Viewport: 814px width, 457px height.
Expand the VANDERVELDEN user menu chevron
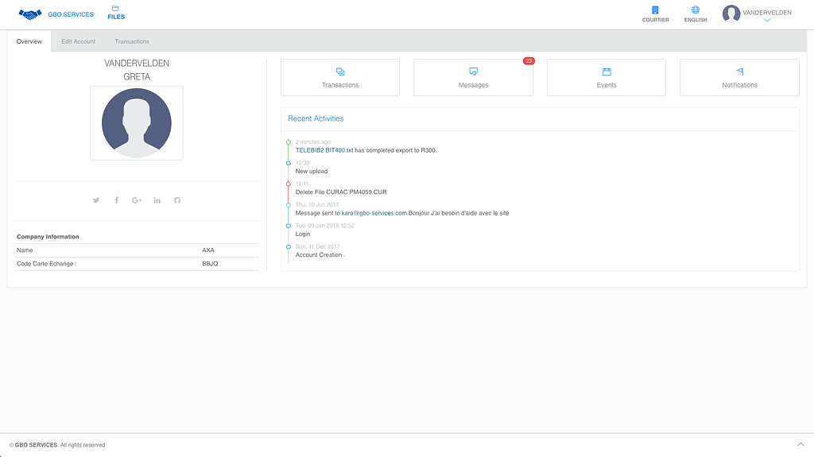767,21
